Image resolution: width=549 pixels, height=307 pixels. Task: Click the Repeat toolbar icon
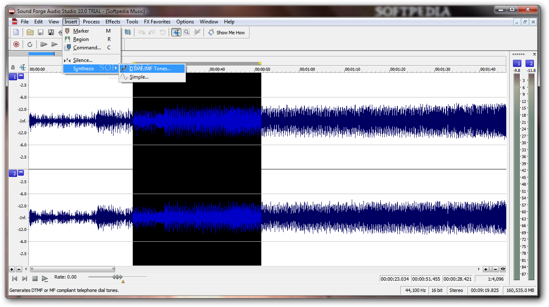click(x=162, y=32)
